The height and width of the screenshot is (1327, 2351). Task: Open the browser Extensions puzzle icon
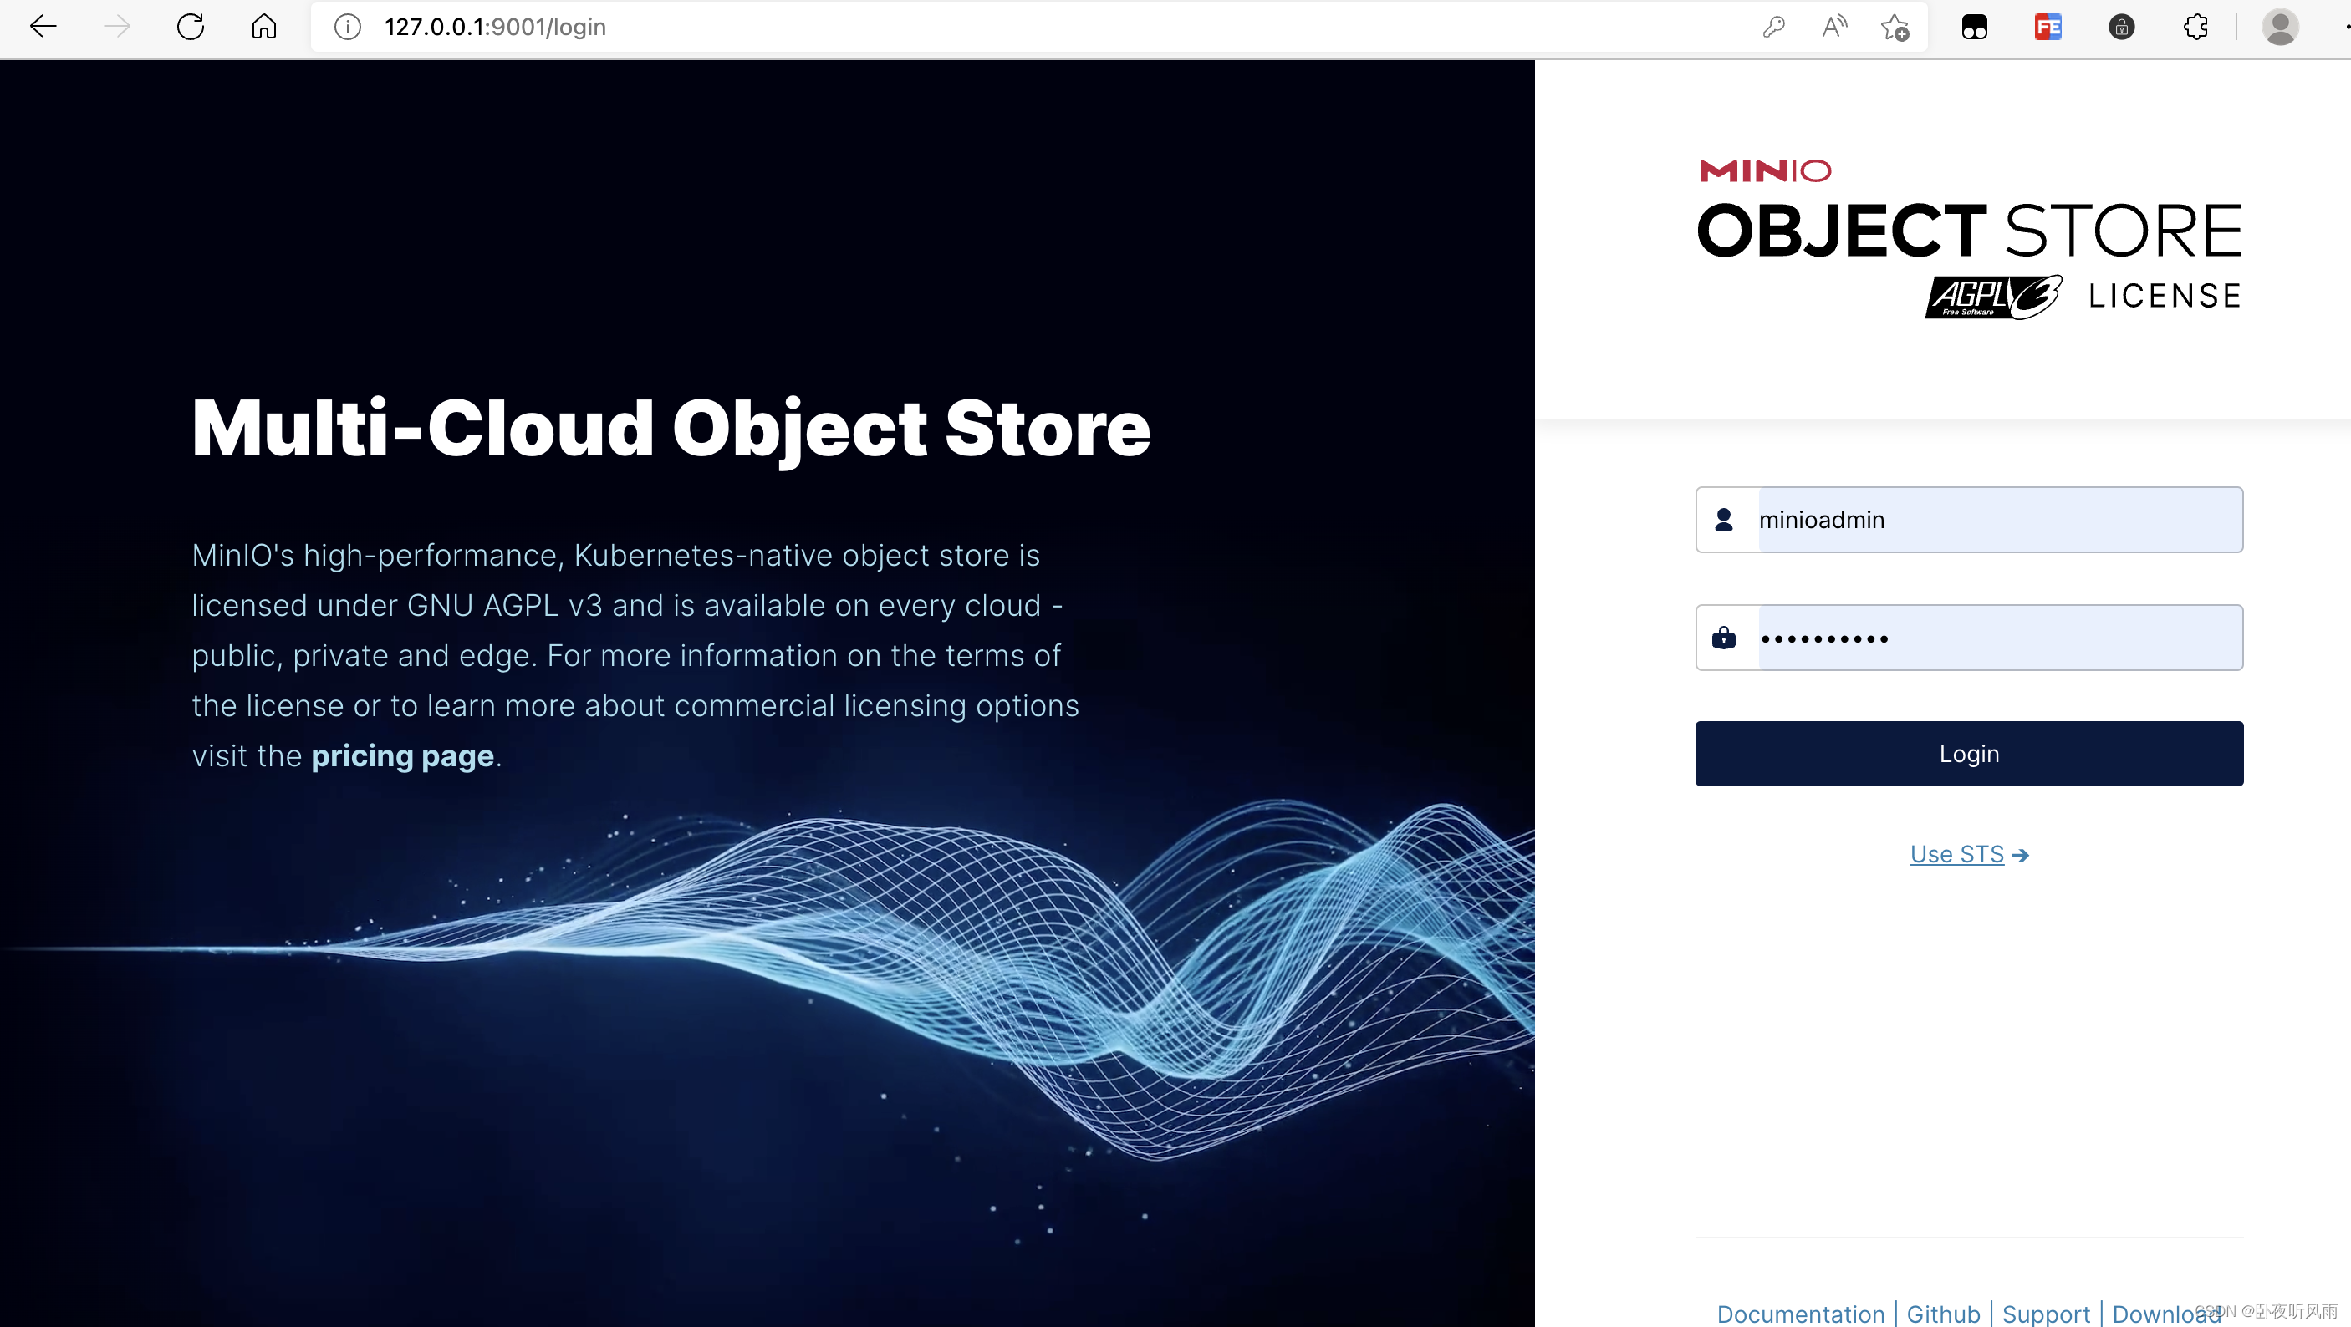tap(2195, 27)
